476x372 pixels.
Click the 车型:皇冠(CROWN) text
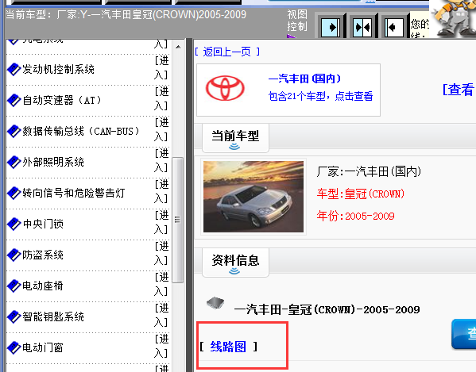pyautogui.click(x=360, y=194)
